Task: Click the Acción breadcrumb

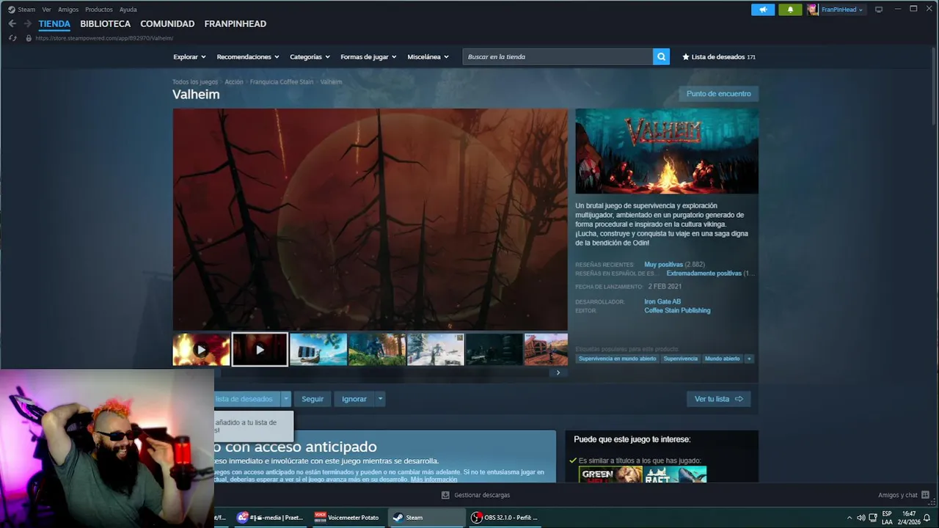Action: click(x=234, y=82)
